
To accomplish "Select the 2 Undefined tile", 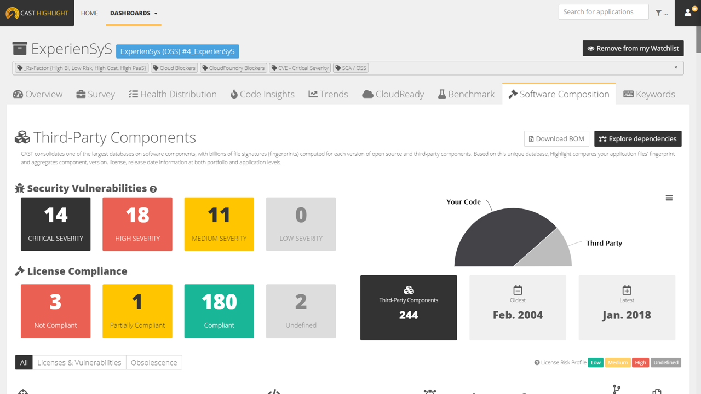I will tap(301, 311).
